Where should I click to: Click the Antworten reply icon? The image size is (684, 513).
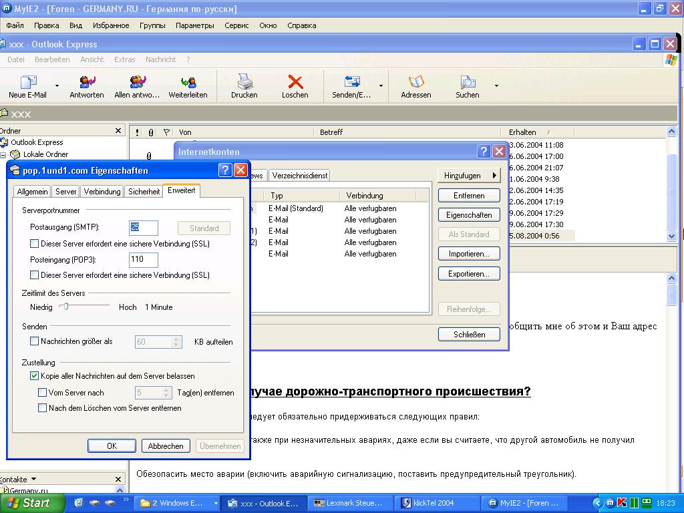point(87,81)
